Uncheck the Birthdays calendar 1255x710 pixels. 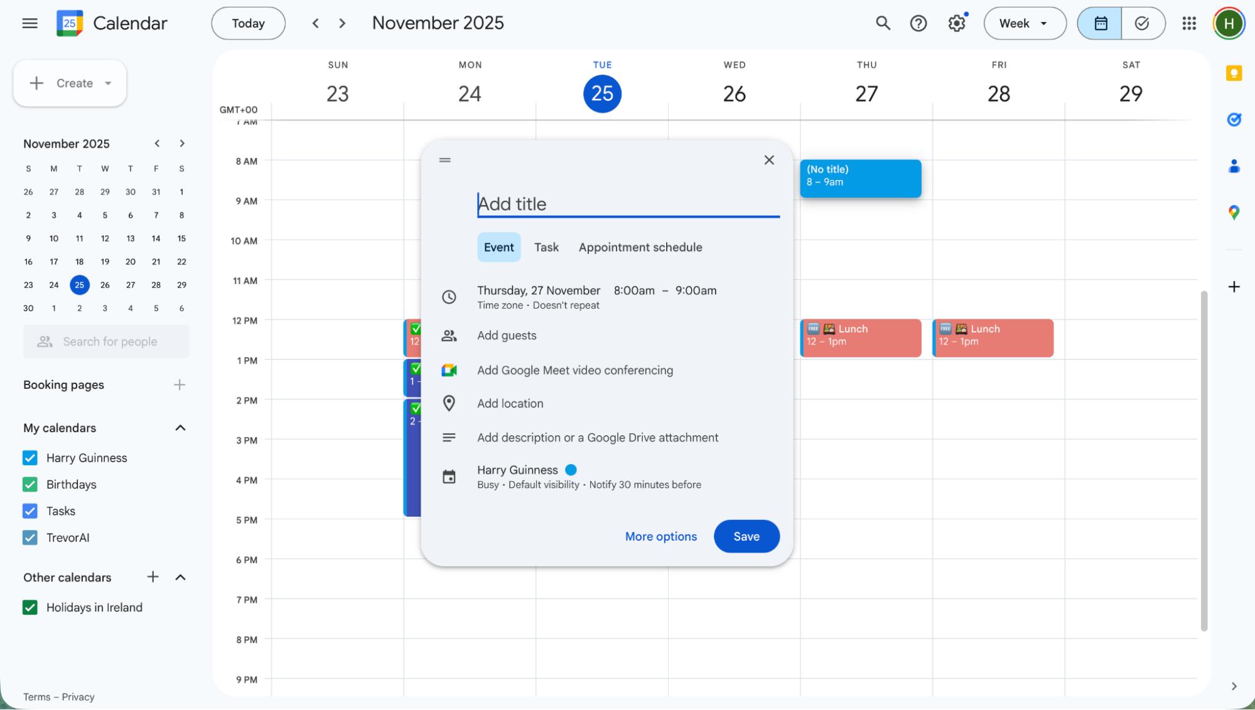30,484
